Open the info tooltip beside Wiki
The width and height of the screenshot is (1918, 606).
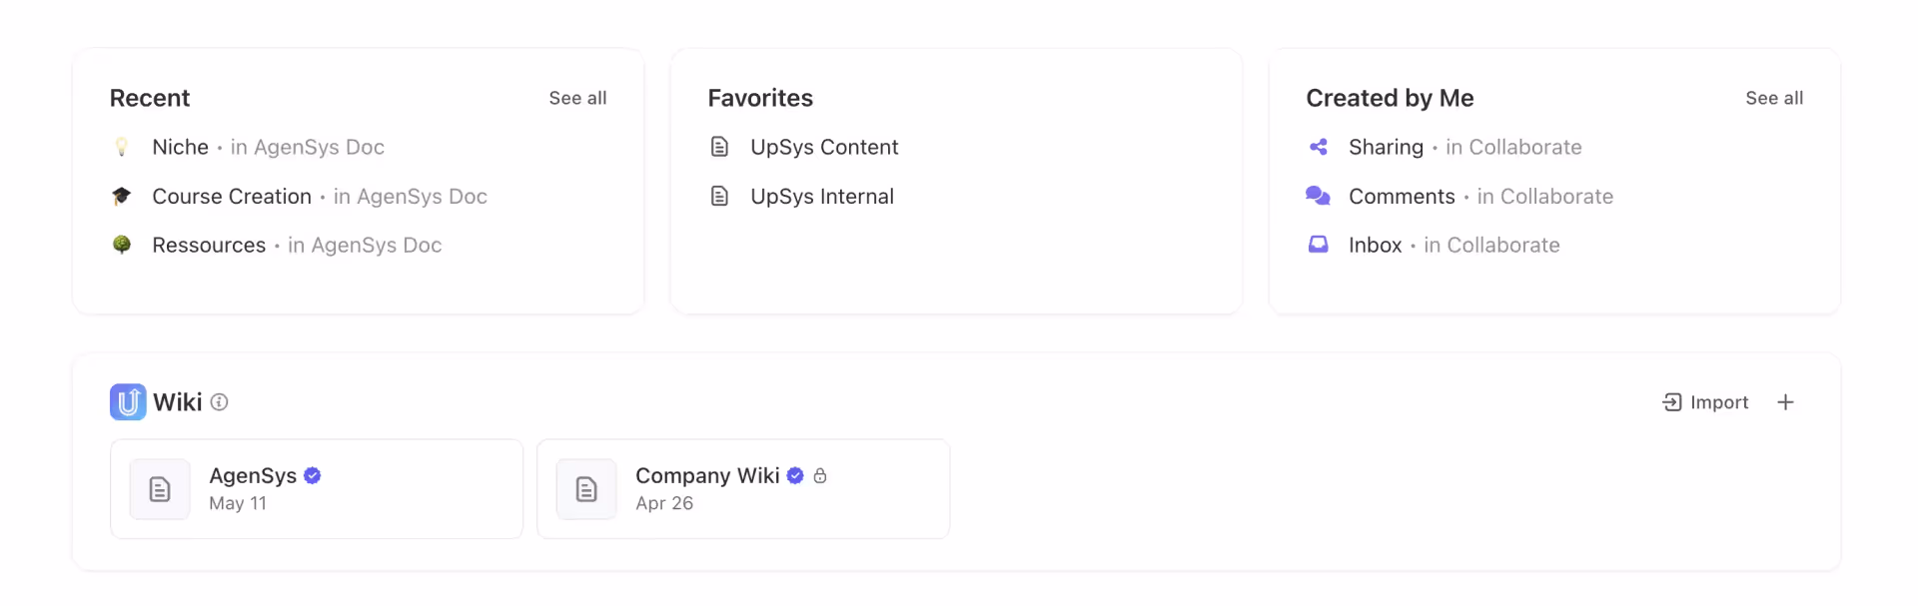coord(220,402)
